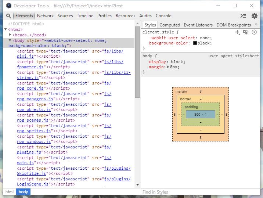
Task: Click the -webkit-user-select property name
Action: 172,38
